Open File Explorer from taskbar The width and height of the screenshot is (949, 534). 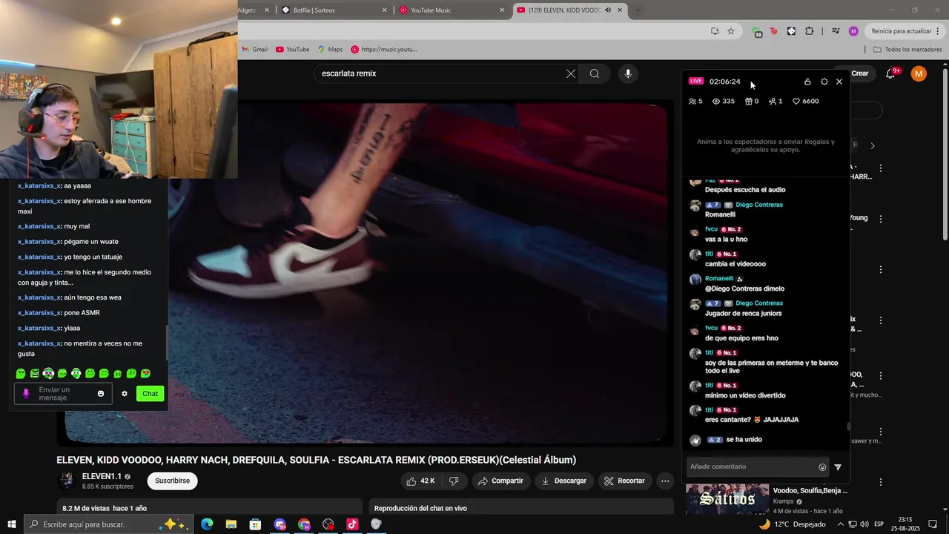point(231,524)
